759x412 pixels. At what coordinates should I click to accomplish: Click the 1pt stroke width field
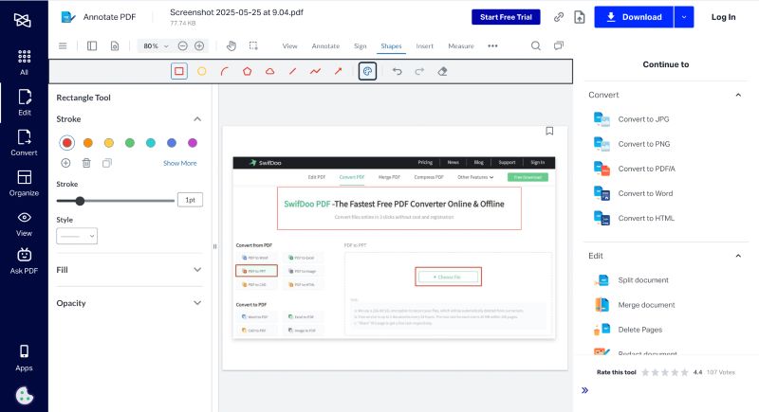pyautogui.click(x=191, y=200)
